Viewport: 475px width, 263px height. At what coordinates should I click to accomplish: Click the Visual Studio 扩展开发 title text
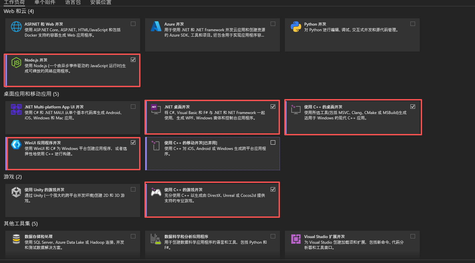tap(325, 237)
